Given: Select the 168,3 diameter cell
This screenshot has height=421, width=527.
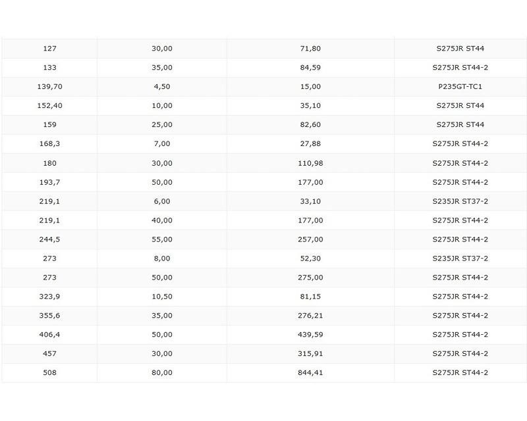Looking at the screenshot, I should pyautogui.click(x=49, y=144).
